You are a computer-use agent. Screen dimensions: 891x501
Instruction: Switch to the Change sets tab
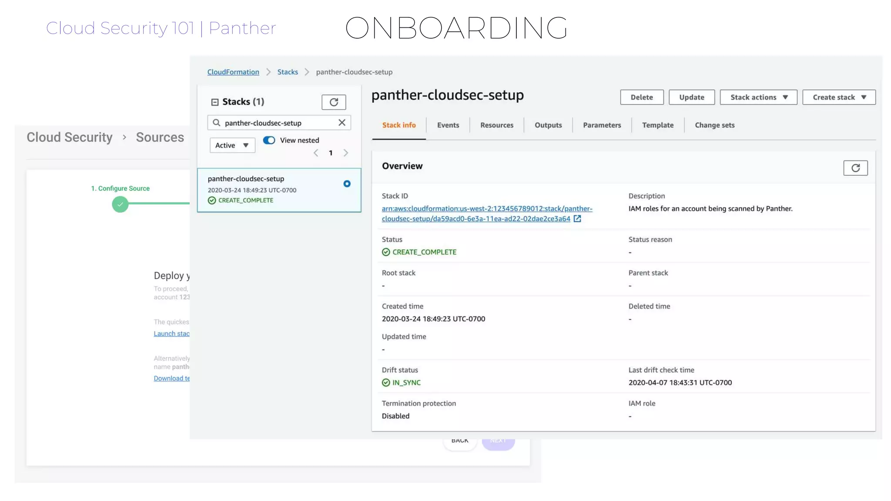tap(715, 125)
